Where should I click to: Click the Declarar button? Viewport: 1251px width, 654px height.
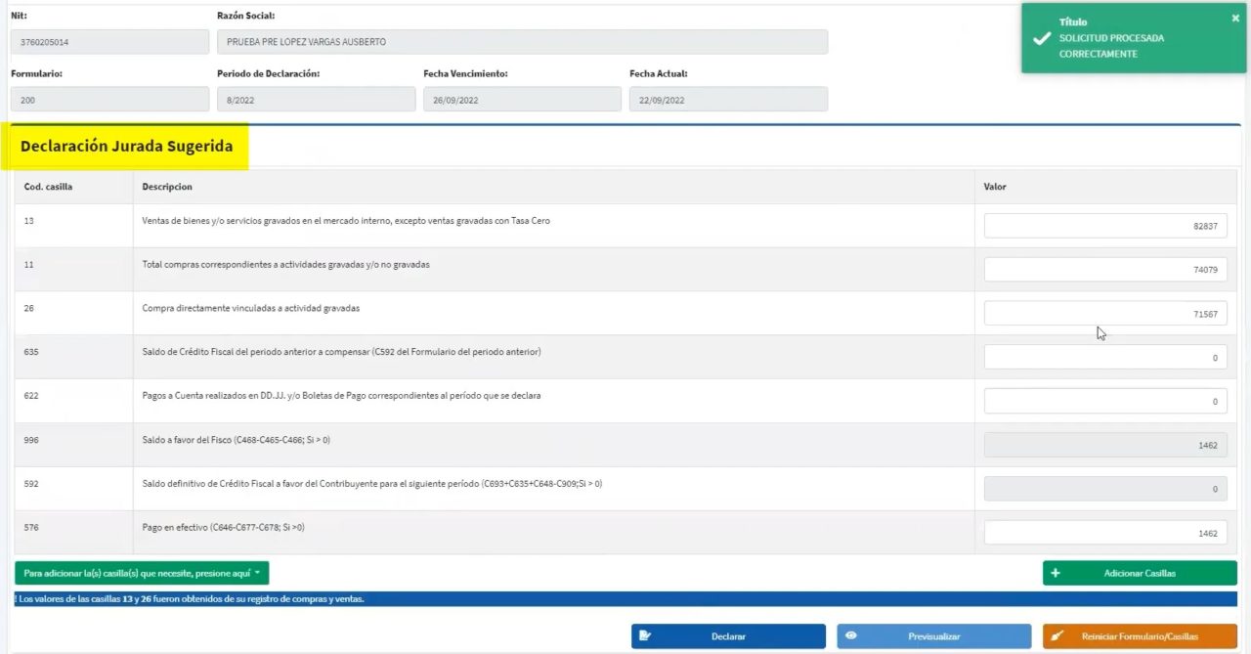728,636
